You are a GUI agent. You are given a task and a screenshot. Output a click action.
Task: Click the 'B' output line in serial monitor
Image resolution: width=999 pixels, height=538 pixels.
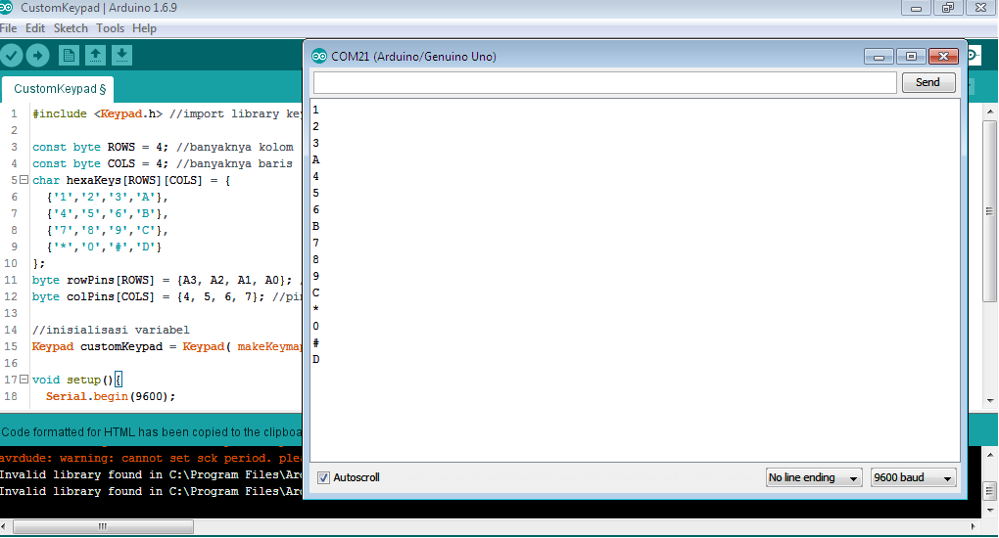pos(315,226)
